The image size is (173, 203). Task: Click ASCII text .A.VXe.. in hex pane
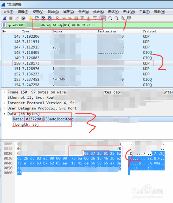[156, 163]
